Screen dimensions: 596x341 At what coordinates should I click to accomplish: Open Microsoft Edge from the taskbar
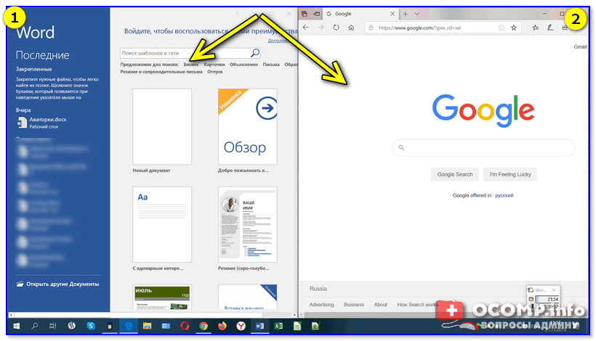pyautogui.click(x=129, y=326)
